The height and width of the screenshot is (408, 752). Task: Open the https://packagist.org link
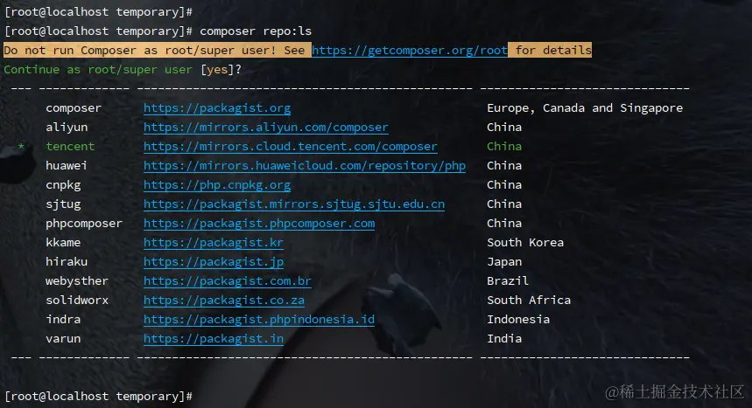point(217,108)
